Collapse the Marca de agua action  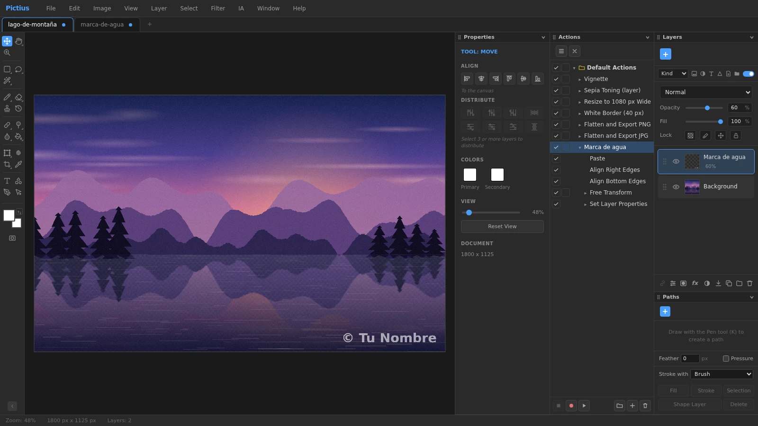(x=580, y=148)
